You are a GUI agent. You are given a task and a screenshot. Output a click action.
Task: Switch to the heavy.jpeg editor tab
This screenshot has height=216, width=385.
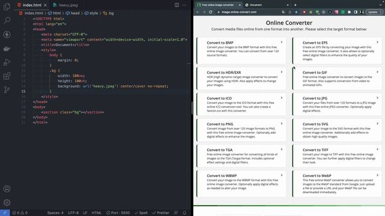pyautogui.click(x=66, y=5)
